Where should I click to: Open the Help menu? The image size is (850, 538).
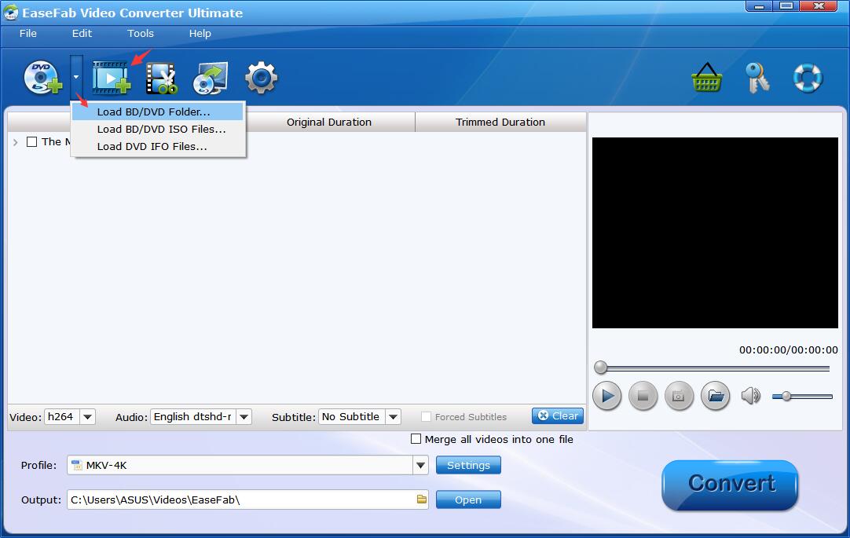200,34
